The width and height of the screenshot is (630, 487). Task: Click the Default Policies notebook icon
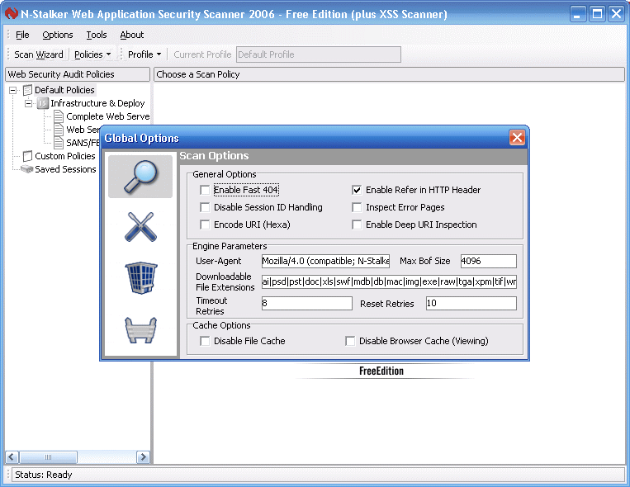coord(27,90)
